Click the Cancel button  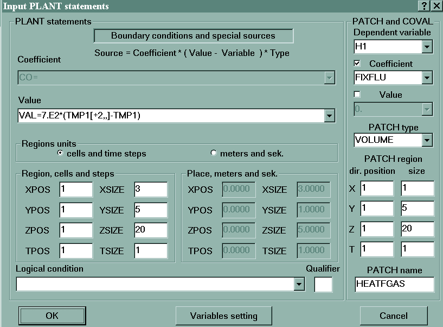click(393, 316)
